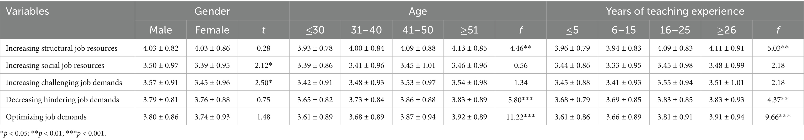Click the Age group header
The width and height of the screenshot is (804, 140).
click(x=418, y=12)
